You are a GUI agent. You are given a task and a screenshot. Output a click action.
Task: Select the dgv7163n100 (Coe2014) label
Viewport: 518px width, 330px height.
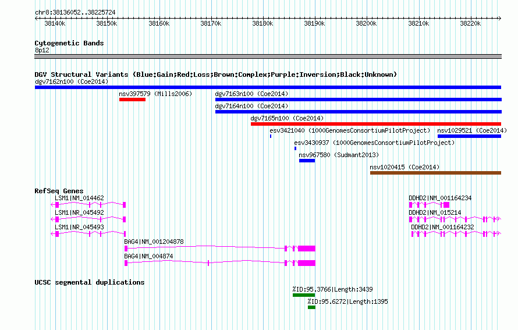251,94
